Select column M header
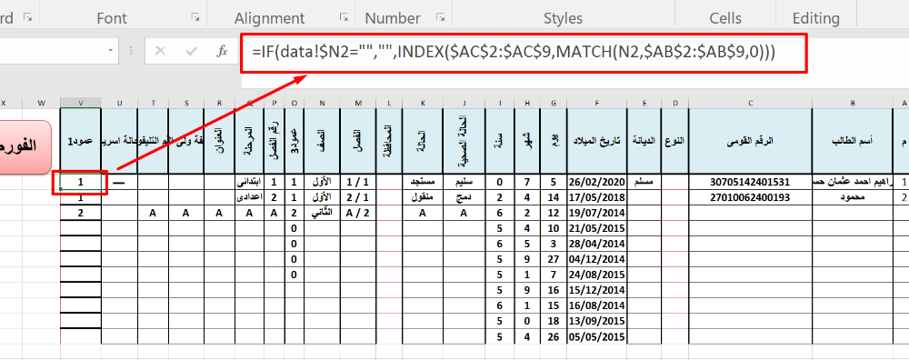 tap(358, 104)
